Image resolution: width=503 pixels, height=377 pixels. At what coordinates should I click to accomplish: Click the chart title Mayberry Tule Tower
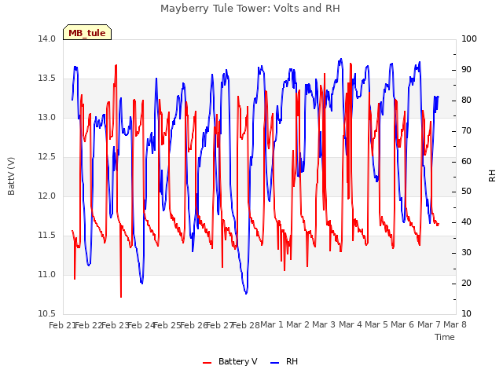point(250,9)
